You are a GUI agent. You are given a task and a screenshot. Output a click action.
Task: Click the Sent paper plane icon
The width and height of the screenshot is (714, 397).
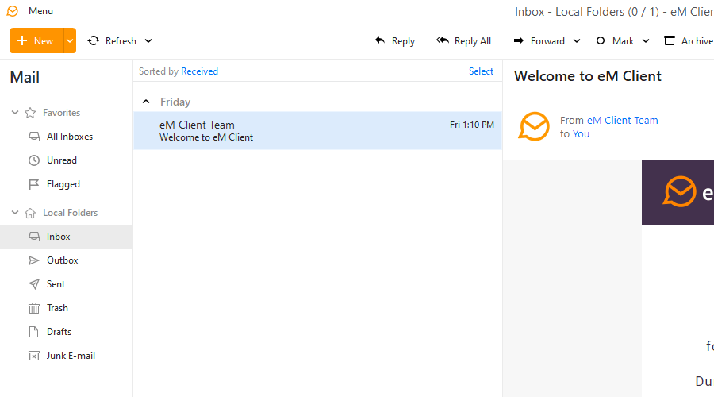tap(33, 284)
